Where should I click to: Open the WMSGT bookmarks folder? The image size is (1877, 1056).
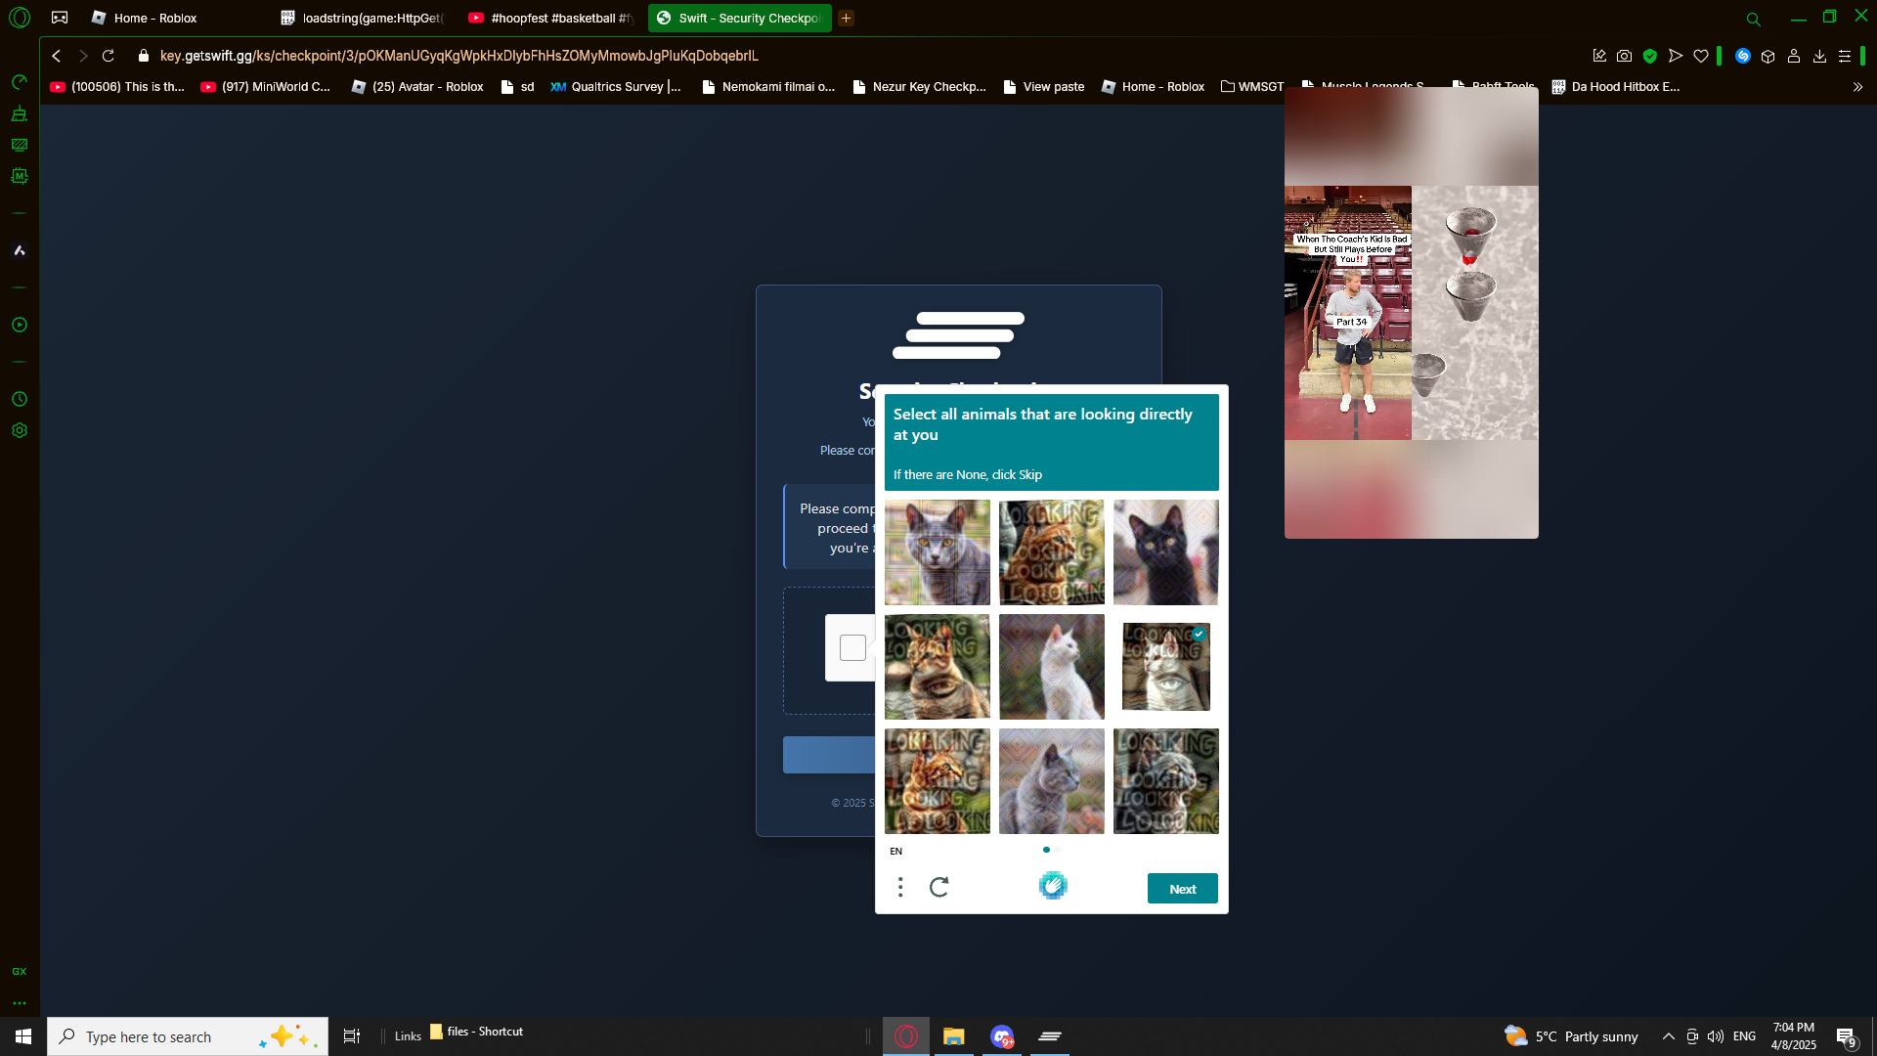click(1251, 87)
